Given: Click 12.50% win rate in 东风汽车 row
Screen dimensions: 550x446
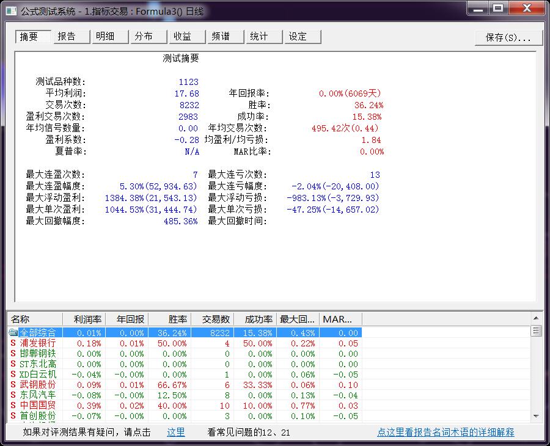Looking at the screenshot, I should tap(172, 395).
